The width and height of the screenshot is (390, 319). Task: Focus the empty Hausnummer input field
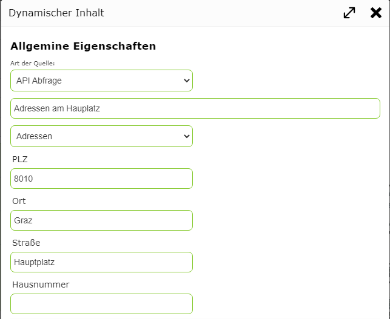point(101,304)
